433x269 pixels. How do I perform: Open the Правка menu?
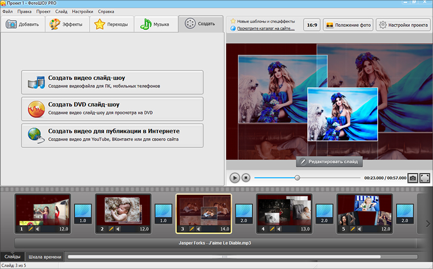[x=24, y=11]
